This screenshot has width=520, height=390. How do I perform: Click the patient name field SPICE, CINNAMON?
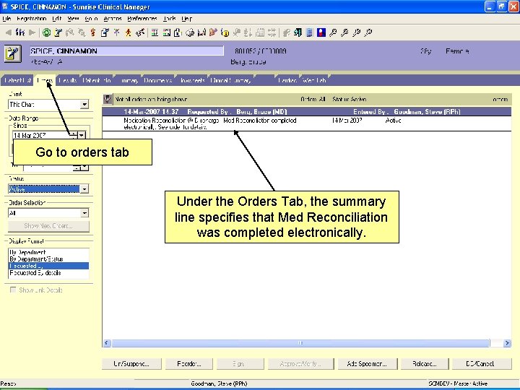tap(126, 51)
